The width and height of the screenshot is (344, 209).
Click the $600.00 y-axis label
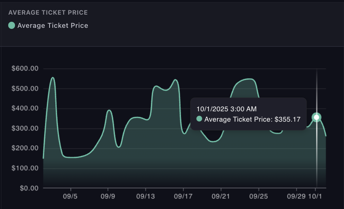coord(25,69)
